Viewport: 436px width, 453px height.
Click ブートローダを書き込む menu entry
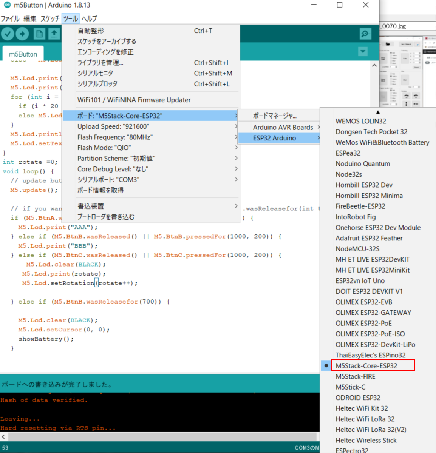151,217
